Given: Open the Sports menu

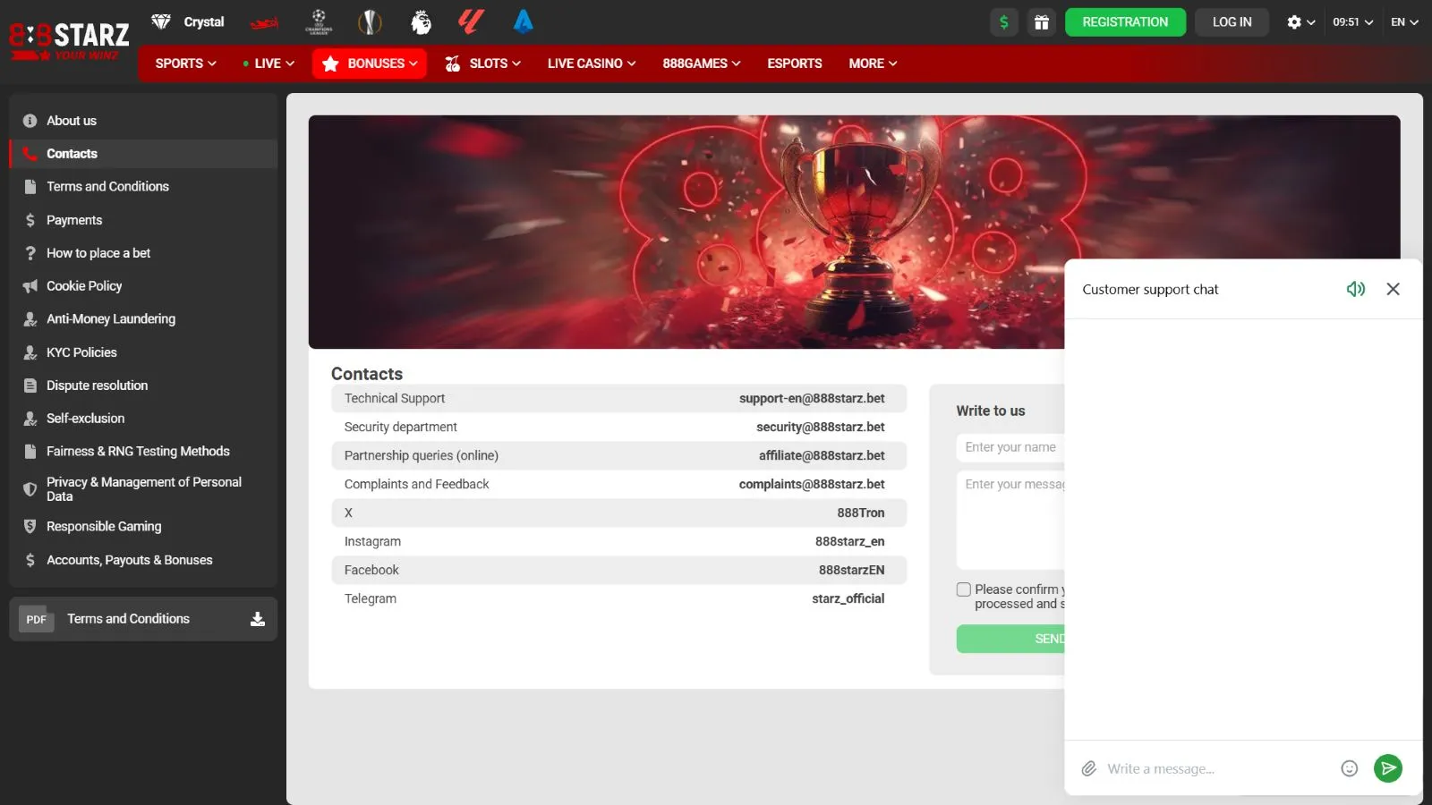Looking at the screenshot, I should (x=185, y=64).
